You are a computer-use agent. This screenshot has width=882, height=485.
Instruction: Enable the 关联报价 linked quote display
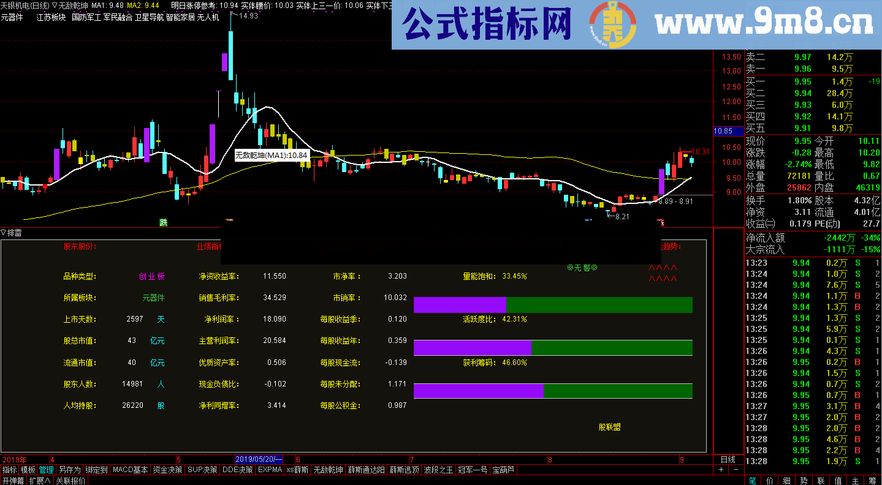(69, 479)
